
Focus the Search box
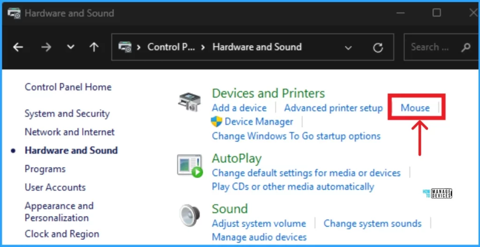click(441, 47)
